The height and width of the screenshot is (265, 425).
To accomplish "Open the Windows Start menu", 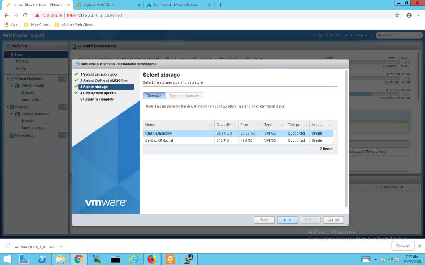I will pyautogui.click(x=7, y=259).
